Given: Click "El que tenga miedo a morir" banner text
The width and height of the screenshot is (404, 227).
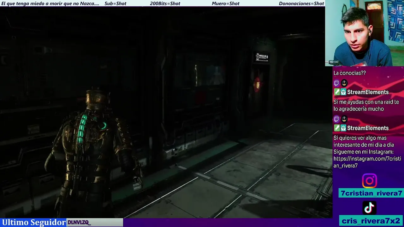Looking at the screenshot, I should click(50, 3).
